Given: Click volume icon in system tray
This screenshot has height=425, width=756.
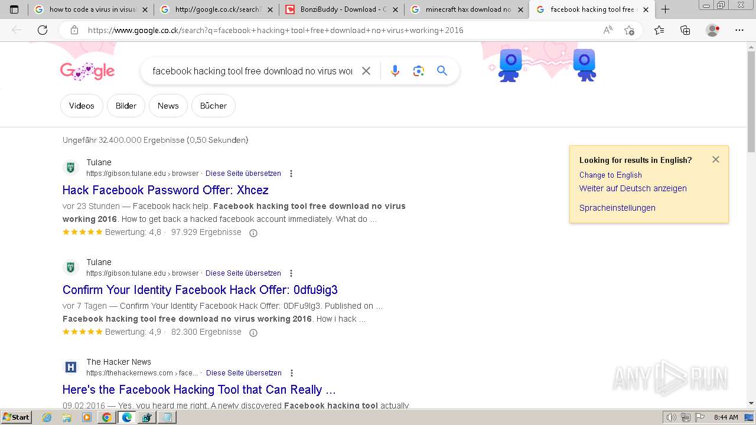Looking at the screenshot, I should 671,417.
